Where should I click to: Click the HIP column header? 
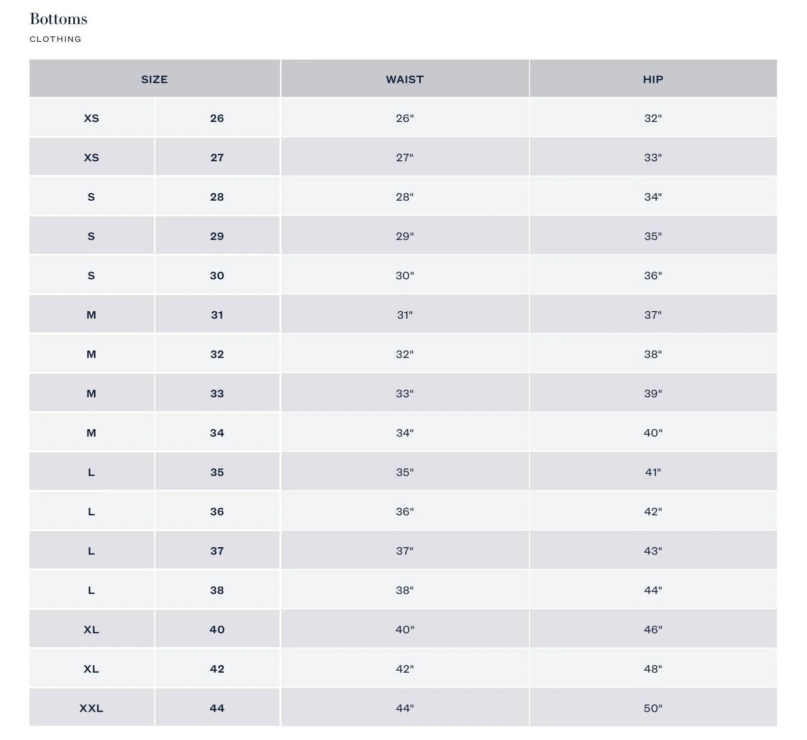pyautogui.click(x=653, y=79)
